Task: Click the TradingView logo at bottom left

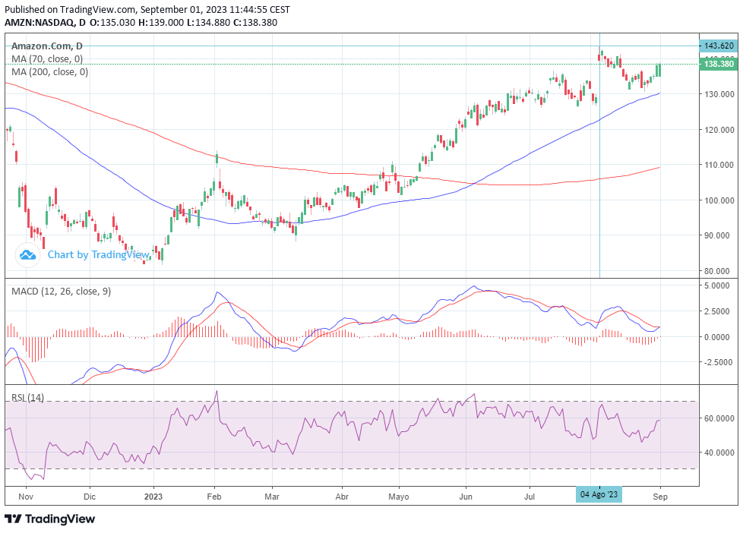Action: (x=50, y=519)
